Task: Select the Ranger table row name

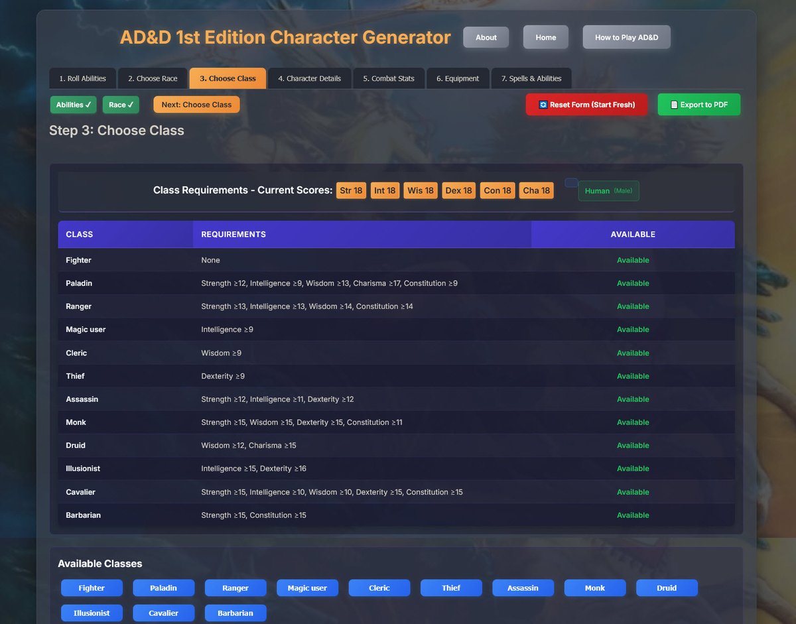Action: 78,306
